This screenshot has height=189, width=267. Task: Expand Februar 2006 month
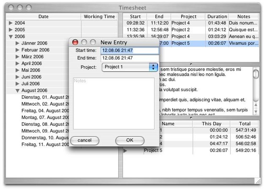coord(17,50)
